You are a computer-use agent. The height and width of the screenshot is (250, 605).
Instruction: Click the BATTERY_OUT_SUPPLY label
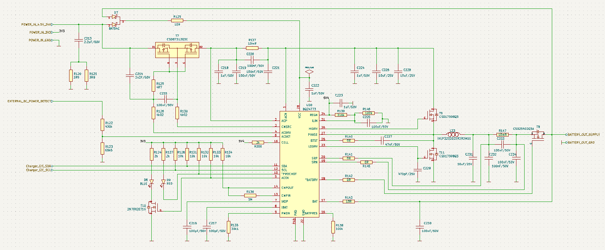[x=583, y=135]
